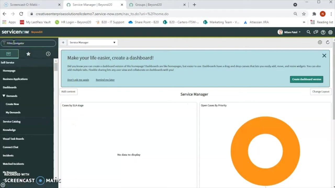Open Chrome extensions puzzle icon
Image resolution: width=335 pixels, height=188 pixels.
pos(314,14)
